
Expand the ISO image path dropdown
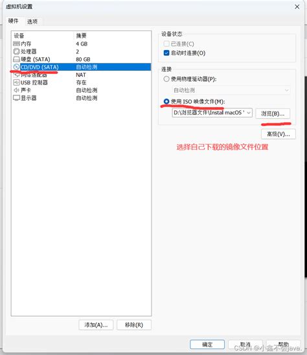point(249,112)
